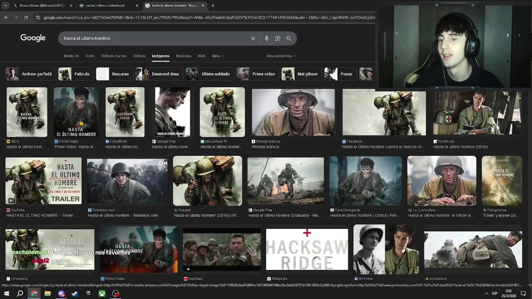532x299 pixels.
Task: View site information icon in address bar
Action: pos(38,17)
